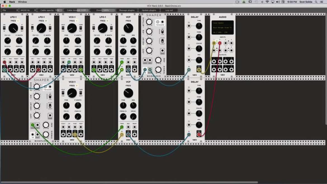Open the Window menu
327x184 pixels.
[22, 2]
